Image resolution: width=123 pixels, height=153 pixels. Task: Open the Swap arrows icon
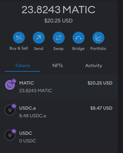[59, 38]
